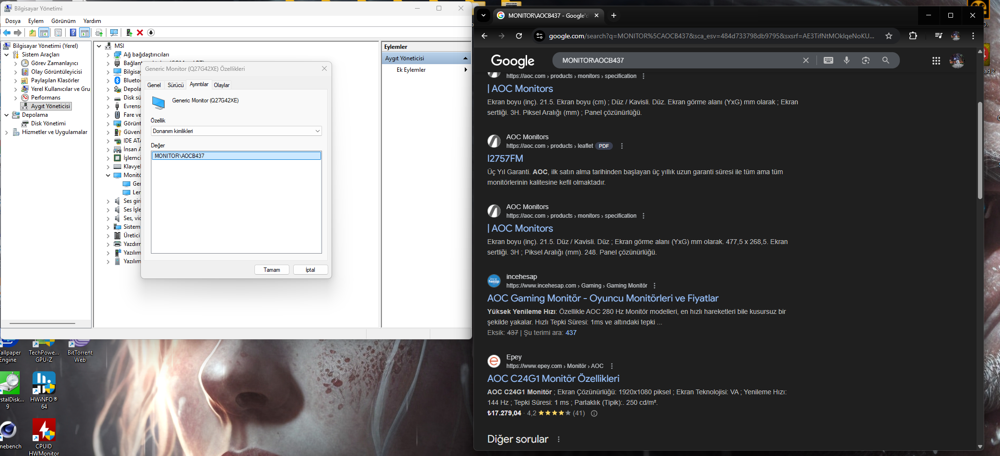Collapse the Depolama tree node
The image size is (1000, 456).
[x=7, y=115]
